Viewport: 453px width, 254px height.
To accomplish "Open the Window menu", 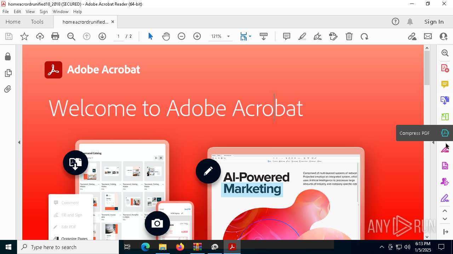I will coord(61,12).
